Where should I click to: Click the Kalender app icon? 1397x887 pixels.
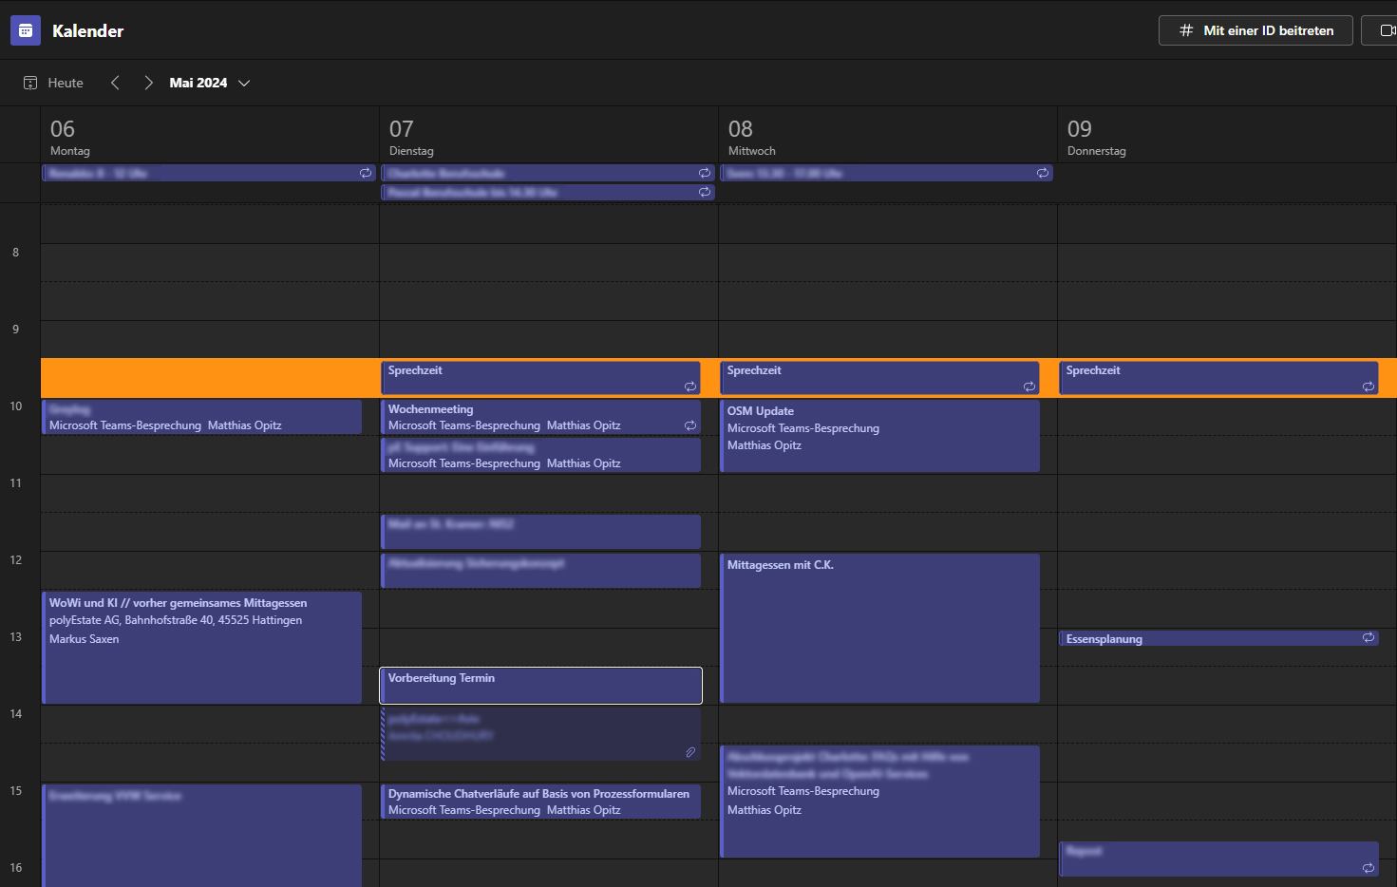26,30
